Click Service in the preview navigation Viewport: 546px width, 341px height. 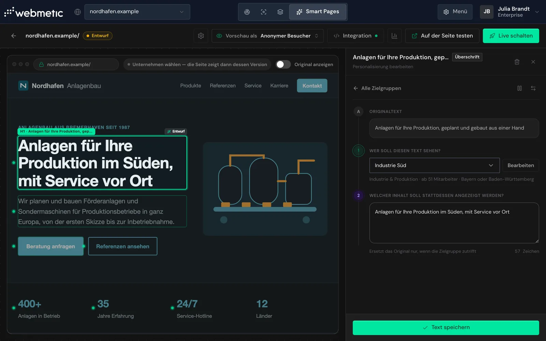[253, 86]
